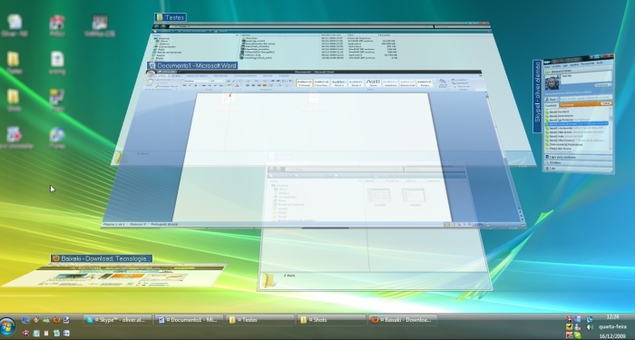Open the Referências tab in Word
635x340 pixels.
(220, 75)
